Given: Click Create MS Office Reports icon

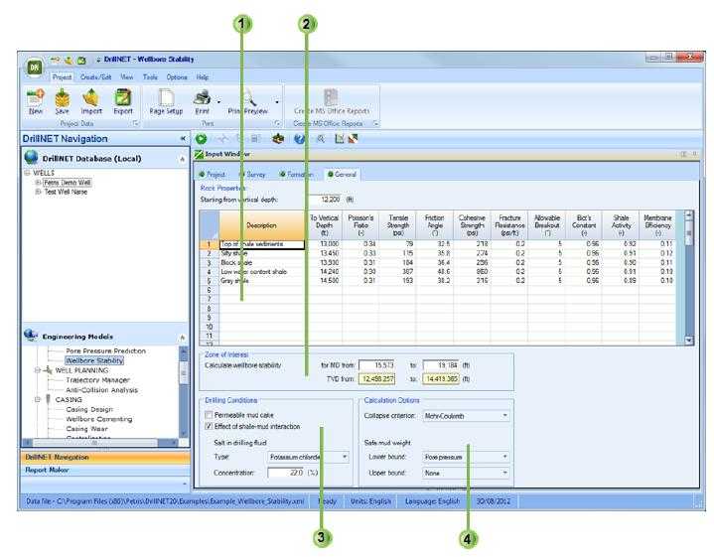Looking at the screenshot, I should [x=331, y=97].
